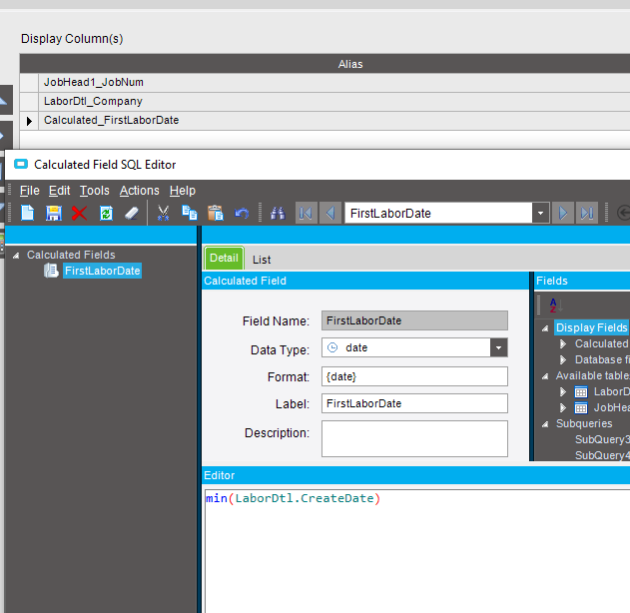This screenshot has width=630, height=613.
Task: Click the Label input field
Action: [x=414, y=403]
